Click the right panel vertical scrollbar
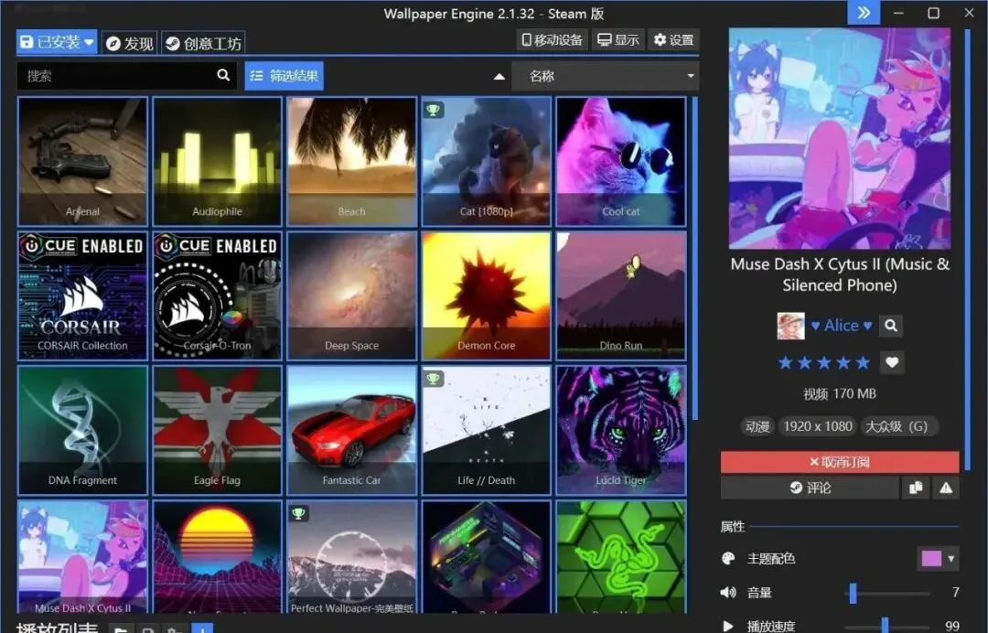The height and width of the screenshot is (633, 988). click(x=967, y=252)
